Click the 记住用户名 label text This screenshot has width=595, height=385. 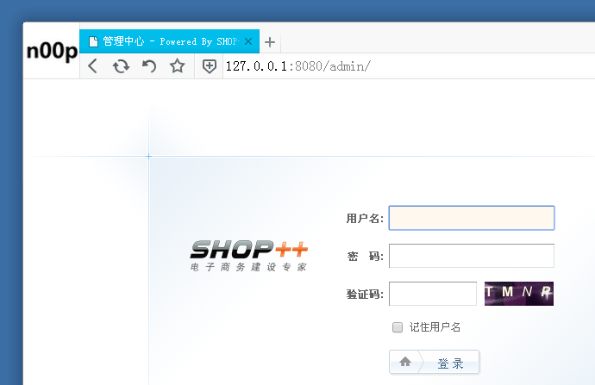[x=435, y=327]
